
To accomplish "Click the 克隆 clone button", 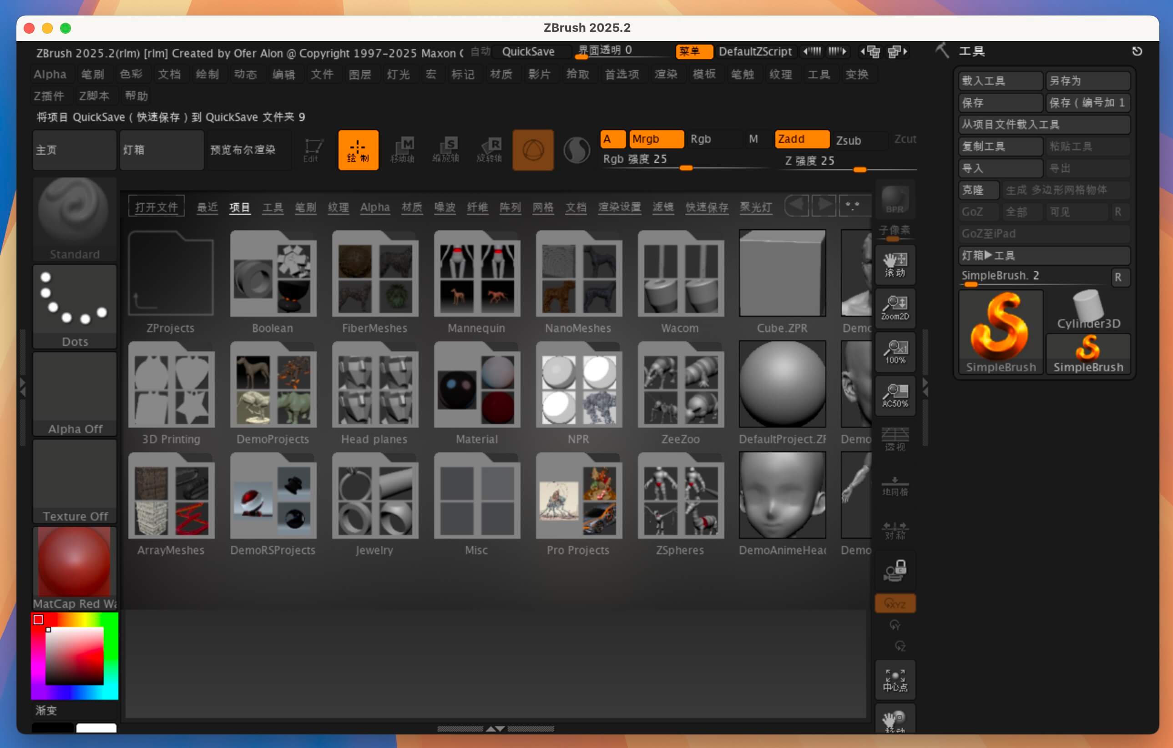I will pos(979,190).
